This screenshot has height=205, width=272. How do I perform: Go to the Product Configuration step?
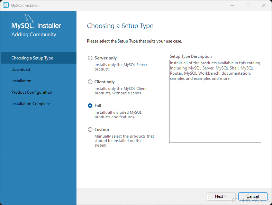pos(32,92)
